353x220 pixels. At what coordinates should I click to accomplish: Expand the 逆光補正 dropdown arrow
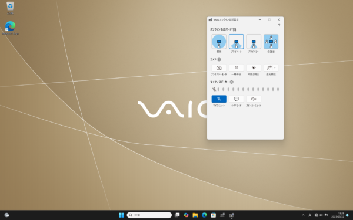(275, 68)
